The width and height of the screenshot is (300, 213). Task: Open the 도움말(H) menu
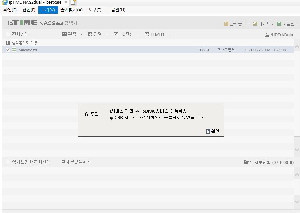pos(116,10)
